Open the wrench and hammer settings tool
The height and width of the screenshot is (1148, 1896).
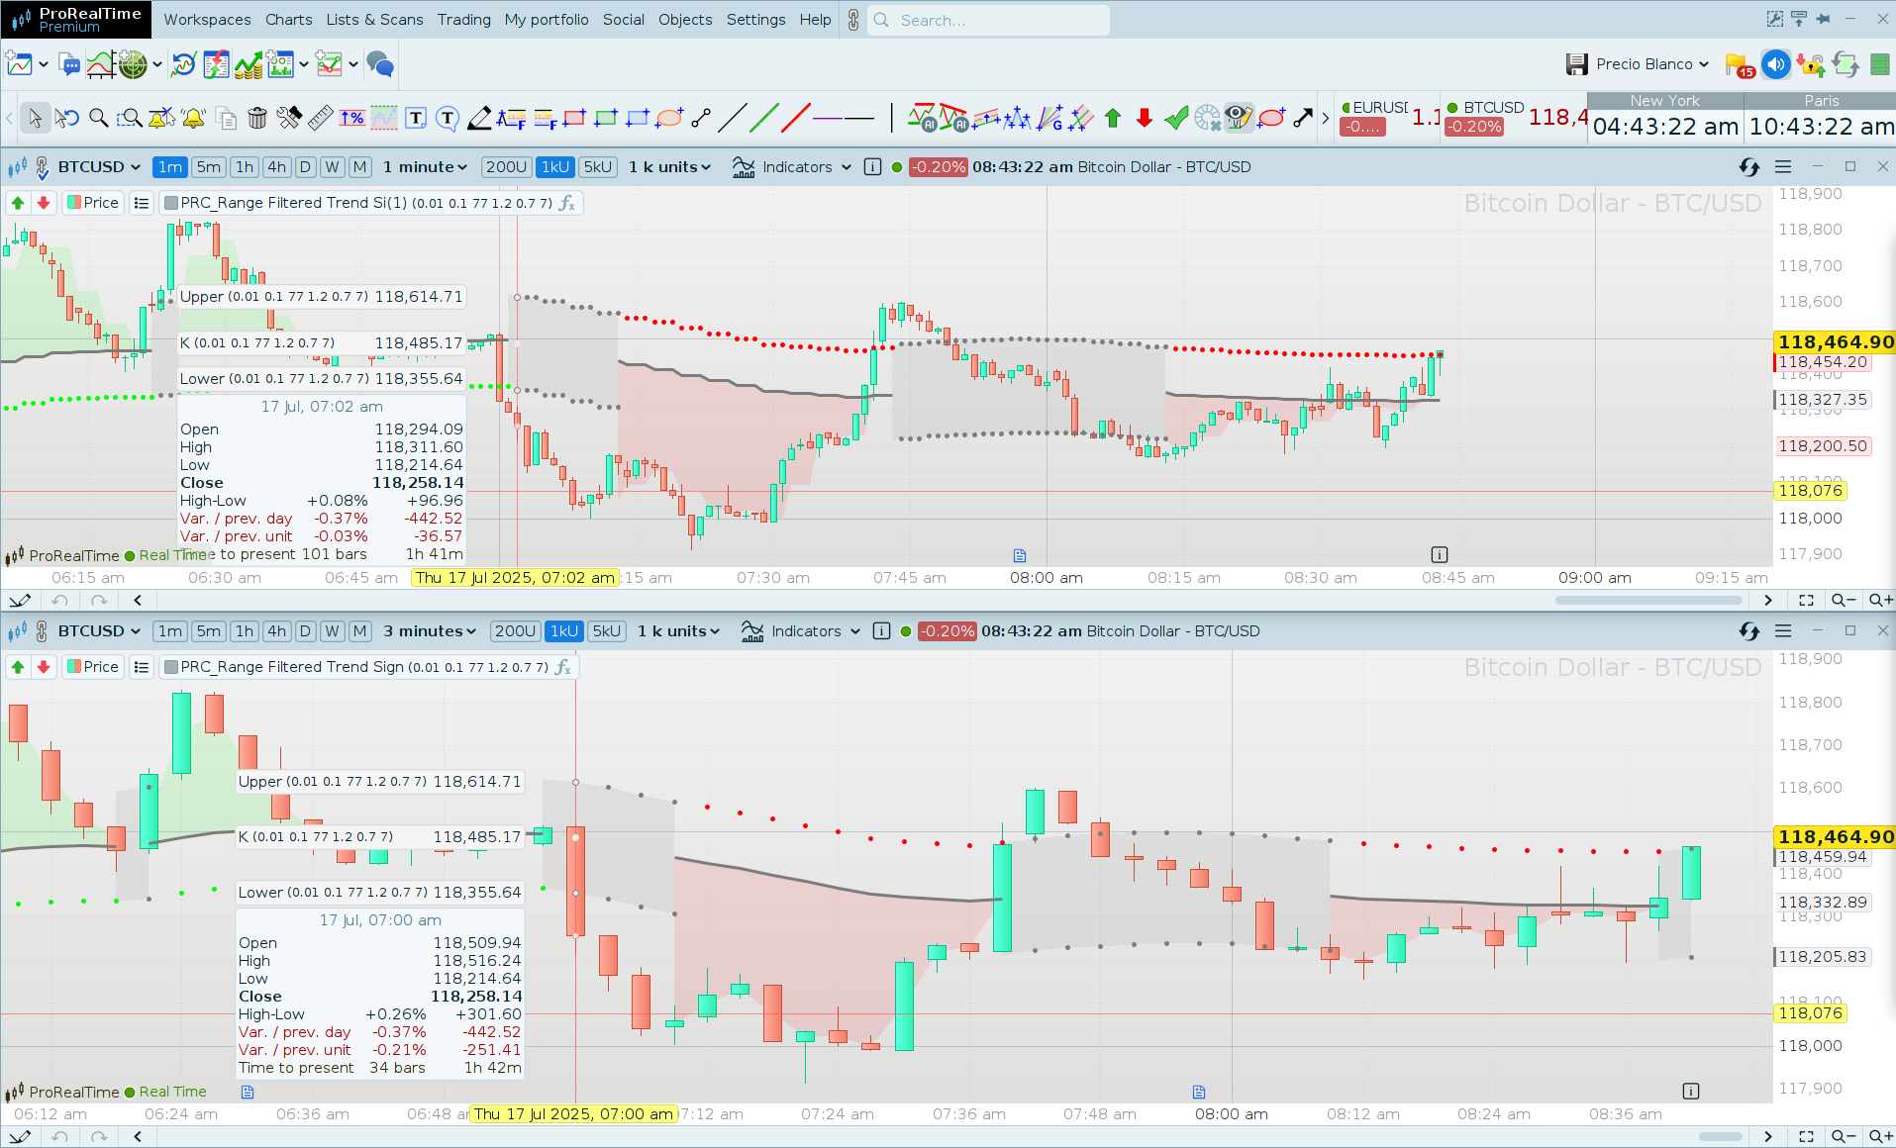[289, 119]
